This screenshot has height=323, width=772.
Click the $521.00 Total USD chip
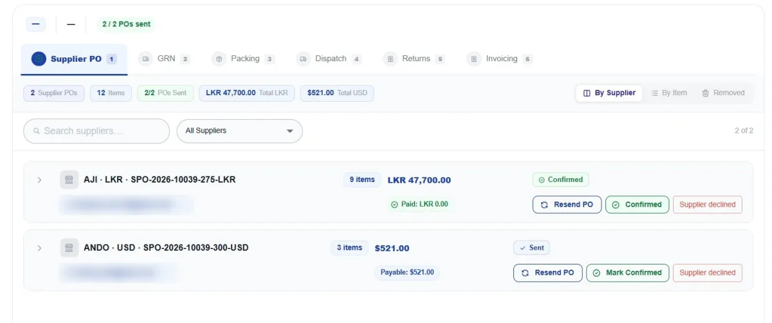pyautogui.click(x=337, y=93)
